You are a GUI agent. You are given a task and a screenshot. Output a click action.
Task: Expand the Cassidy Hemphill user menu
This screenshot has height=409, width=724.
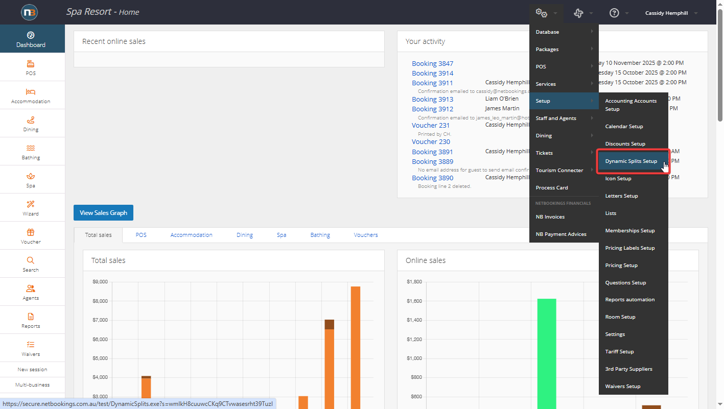[671, 13]
